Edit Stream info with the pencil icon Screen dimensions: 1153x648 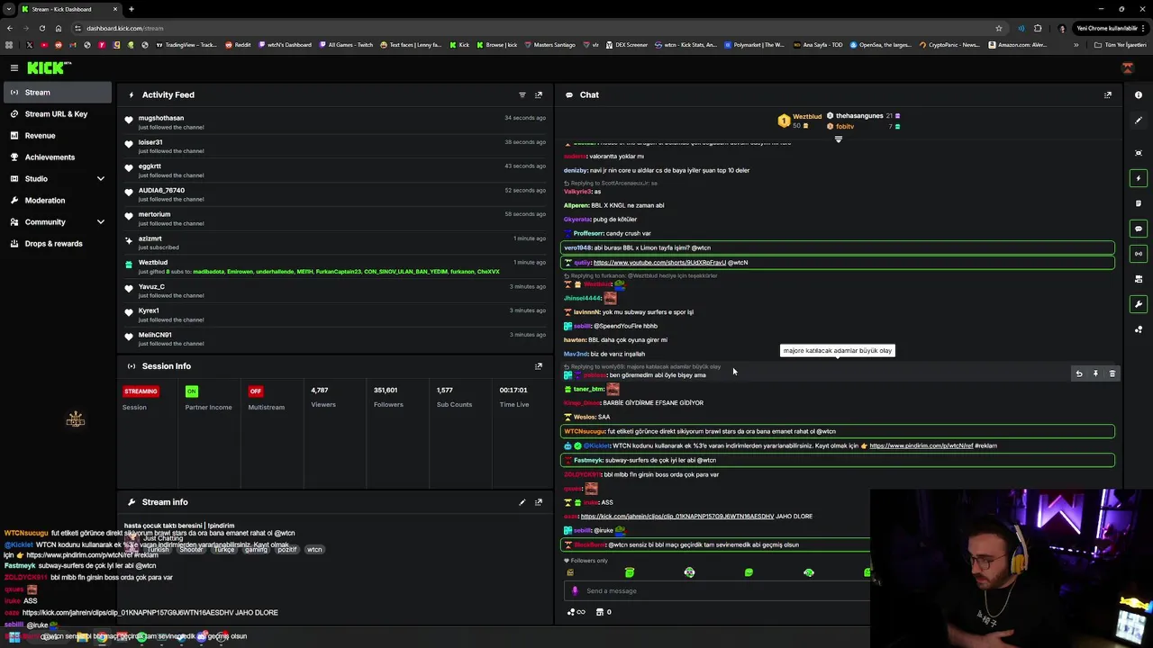coord(522,502)
